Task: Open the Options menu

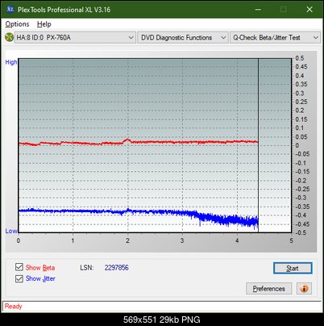Action: tap(17, 24)
